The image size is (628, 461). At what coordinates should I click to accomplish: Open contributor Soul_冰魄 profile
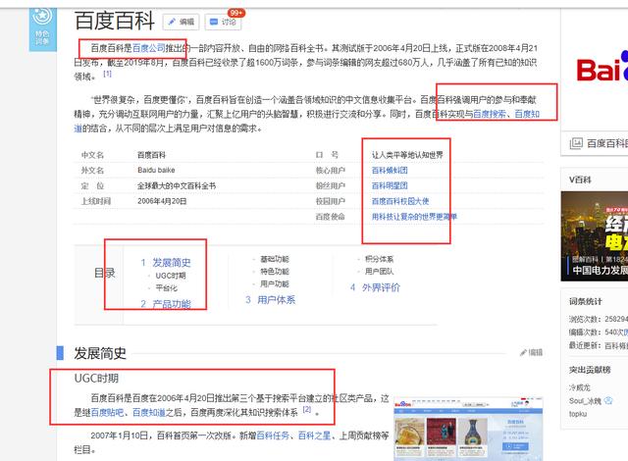coord(585,401)
